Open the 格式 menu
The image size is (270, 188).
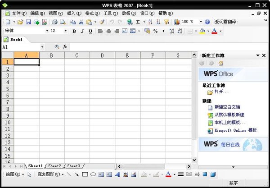[92, 13]
